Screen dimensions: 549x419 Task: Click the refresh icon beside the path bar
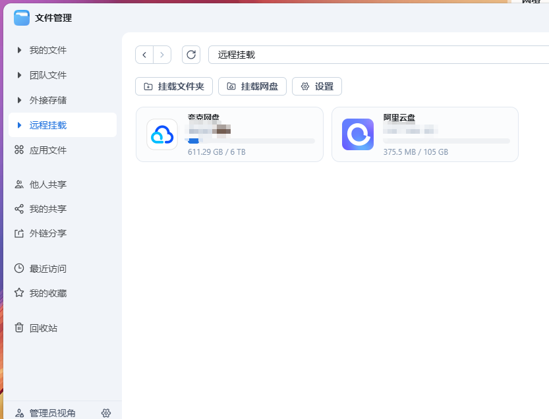click(191, 55)
